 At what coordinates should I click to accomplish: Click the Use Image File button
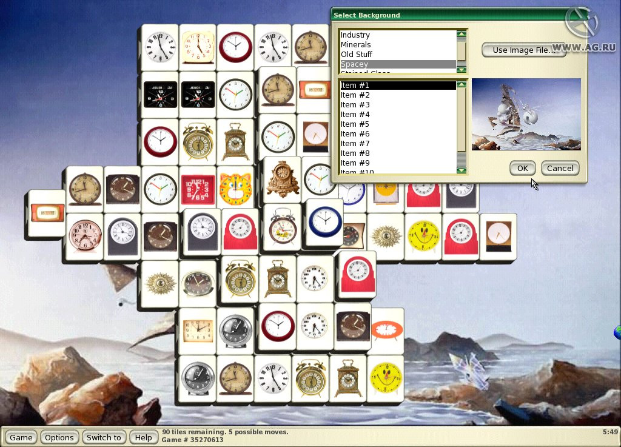click(523, 50)
